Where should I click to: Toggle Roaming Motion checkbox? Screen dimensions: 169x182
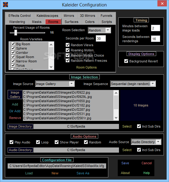coord(68,50)
